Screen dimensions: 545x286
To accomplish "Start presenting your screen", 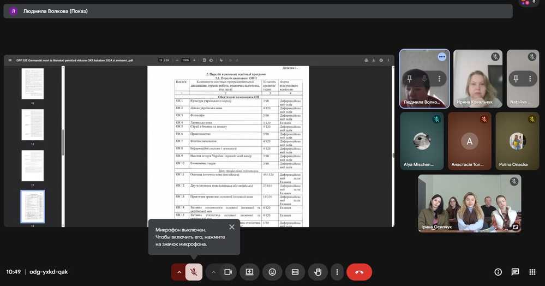I will point(249,272).
